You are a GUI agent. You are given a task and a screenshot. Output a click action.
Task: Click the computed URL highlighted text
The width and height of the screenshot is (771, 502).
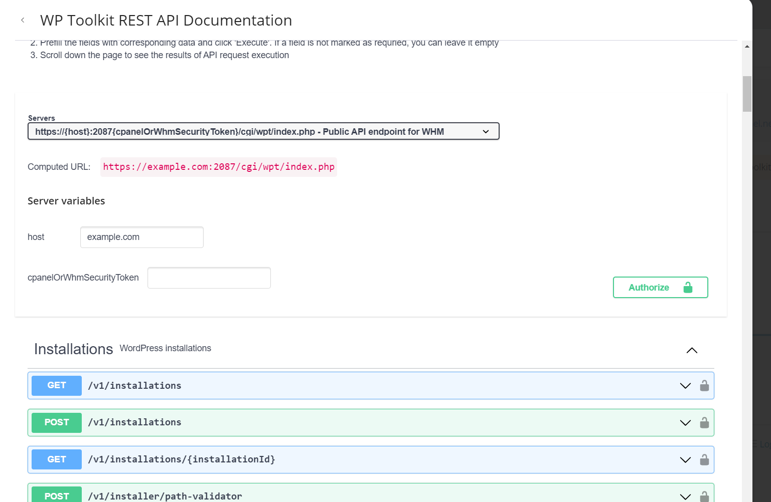coord(219,167)
